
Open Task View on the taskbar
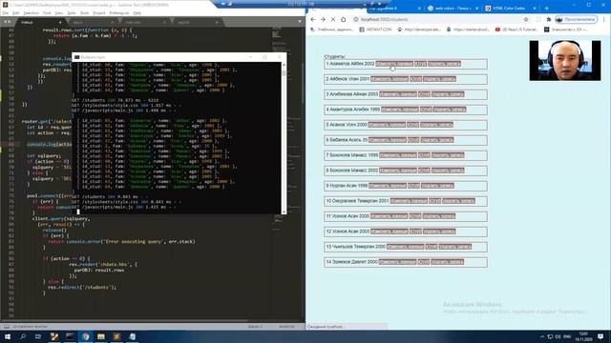pyautogui.click(x=38, y=336)
